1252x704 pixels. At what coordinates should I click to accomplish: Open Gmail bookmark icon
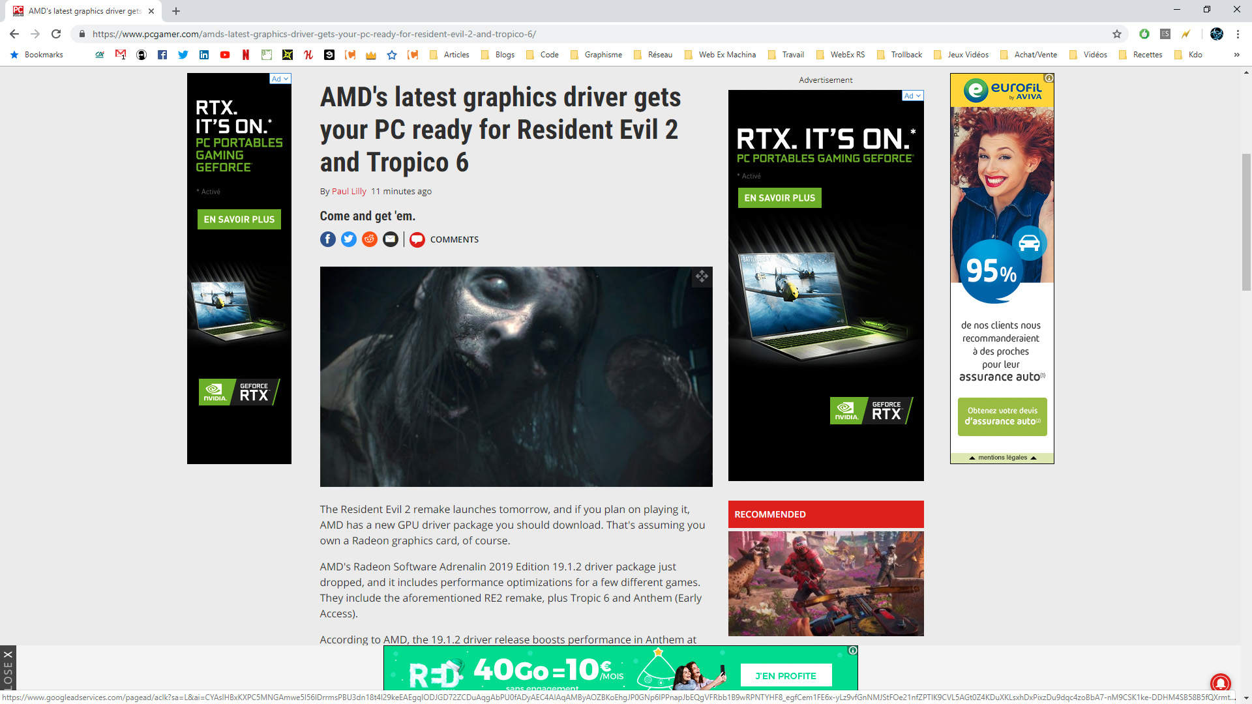tap(121, 55)
